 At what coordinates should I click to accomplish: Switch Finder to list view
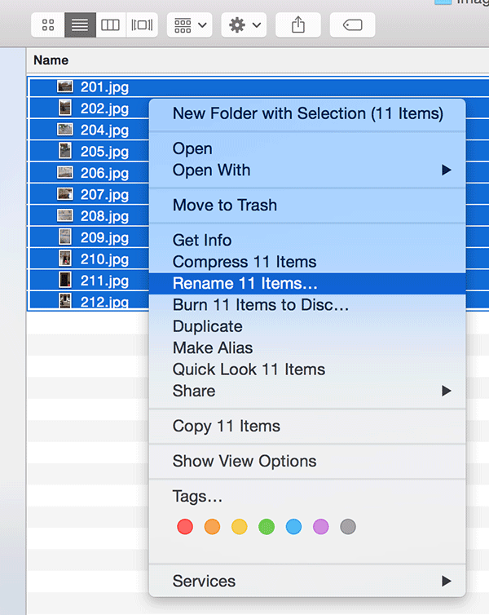[80, 25]
